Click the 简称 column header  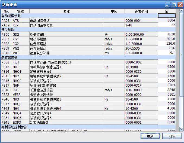tap(20, 11)
